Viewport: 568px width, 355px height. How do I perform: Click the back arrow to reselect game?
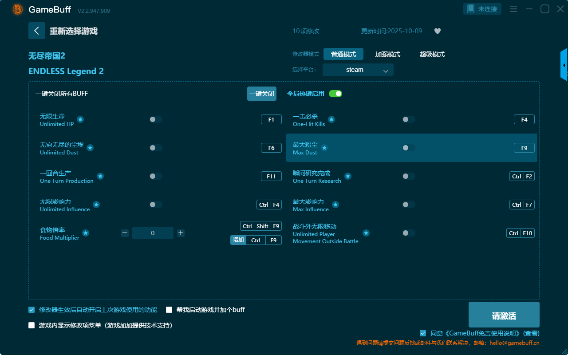37,31
